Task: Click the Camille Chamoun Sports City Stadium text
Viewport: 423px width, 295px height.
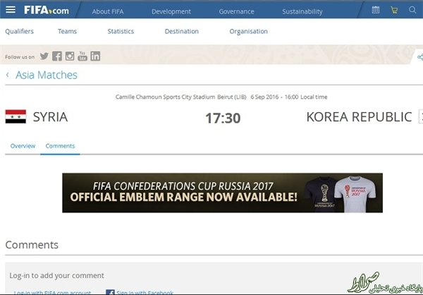Action: click(165, 97)
